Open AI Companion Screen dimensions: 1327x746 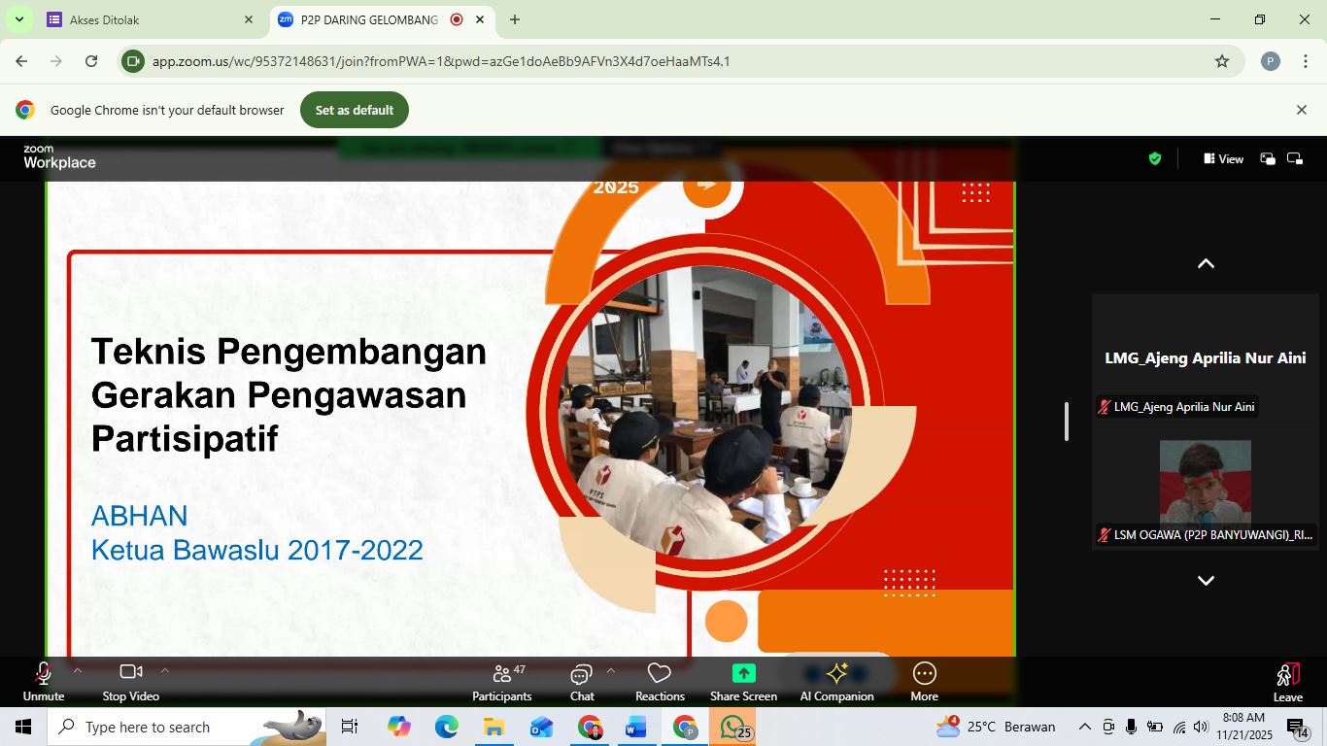836,682
